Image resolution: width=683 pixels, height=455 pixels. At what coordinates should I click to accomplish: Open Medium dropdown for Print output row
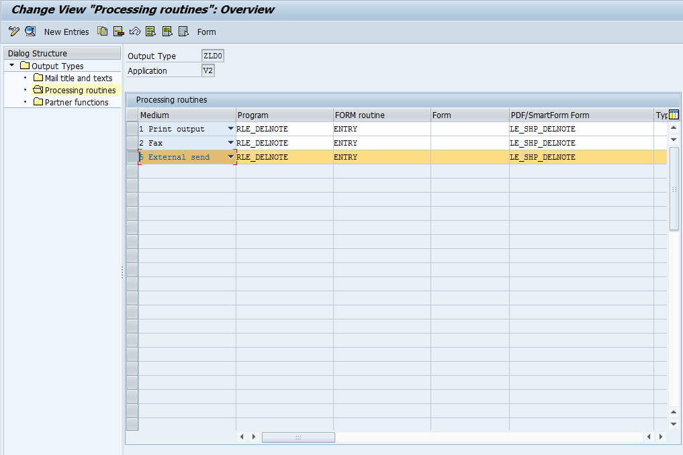[x=231, y=129]
